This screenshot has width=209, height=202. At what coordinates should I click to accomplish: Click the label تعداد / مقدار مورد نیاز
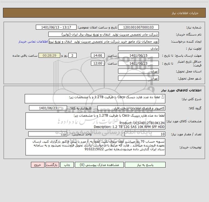click(x=186, y=134)
